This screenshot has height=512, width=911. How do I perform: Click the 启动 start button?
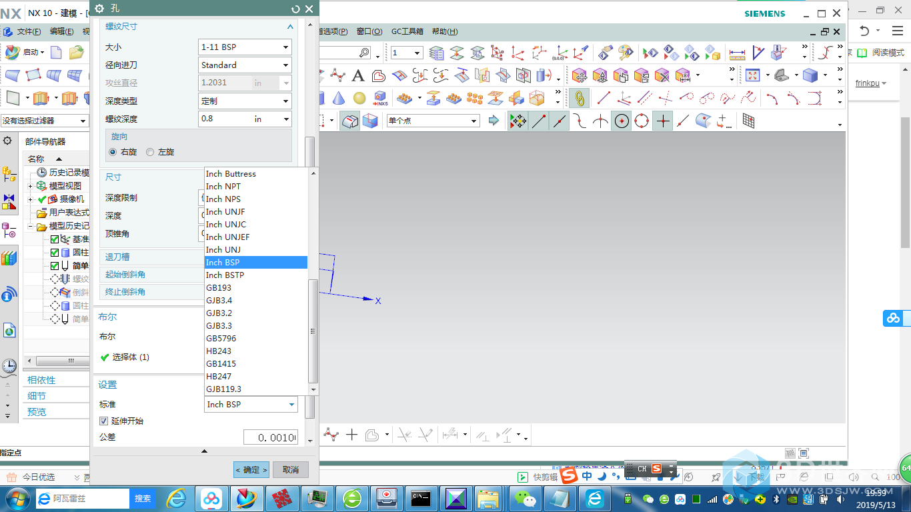[25, 52]
